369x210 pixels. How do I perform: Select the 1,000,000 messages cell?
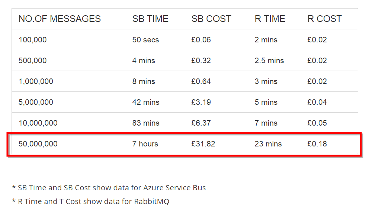point(36,81)
